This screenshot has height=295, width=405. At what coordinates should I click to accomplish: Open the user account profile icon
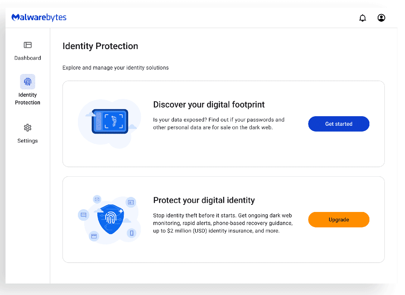click(x=381, y=18)
